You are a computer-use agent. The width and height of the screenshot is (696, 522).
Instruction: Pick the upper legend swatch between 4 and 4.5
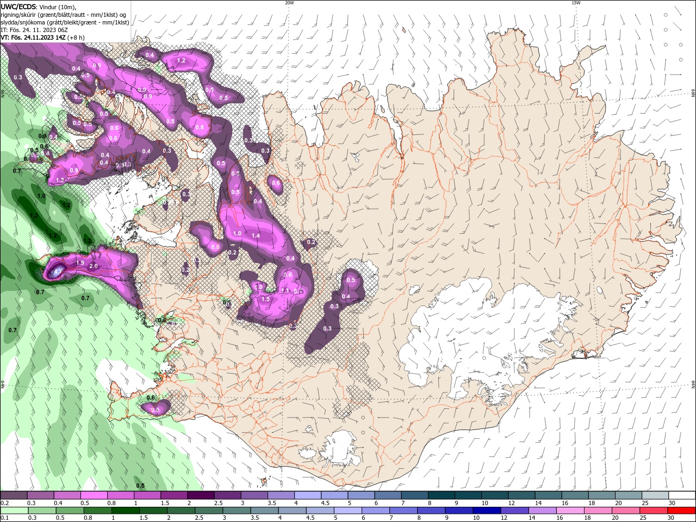pos(308,495)
